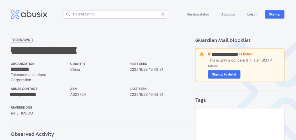Open the Log in link

coord(252,14)
